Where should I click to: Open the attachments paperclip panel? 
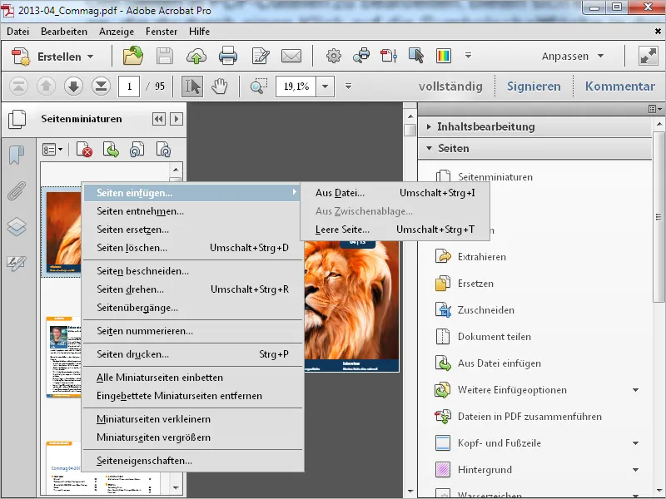click(17, 191)
